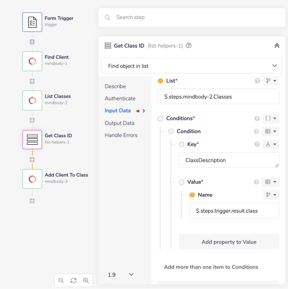Click Add more than one item to Conditions
Viewport: 288px width, 289px height.
click(211, 267)
